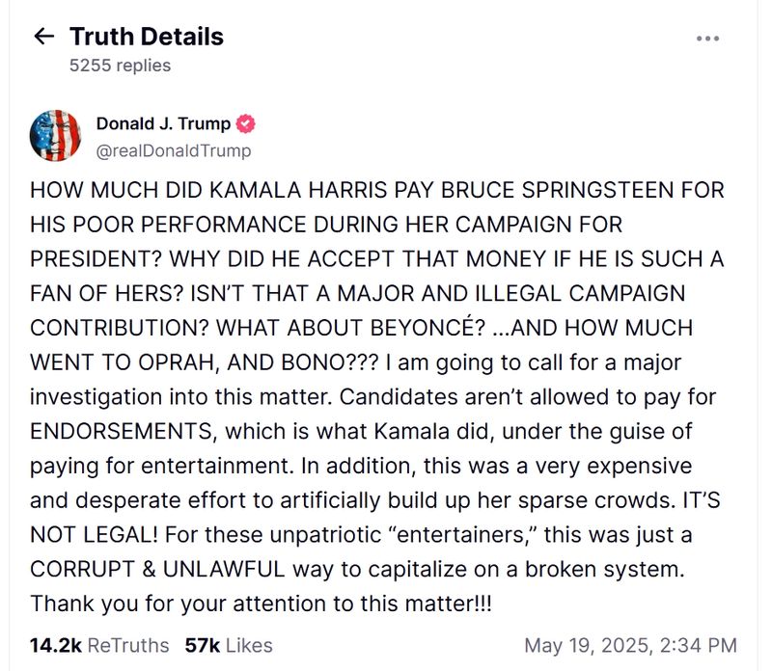Screen dimensions: 772x671
Task: View the 57k Likes list
Action: point(229,645)
